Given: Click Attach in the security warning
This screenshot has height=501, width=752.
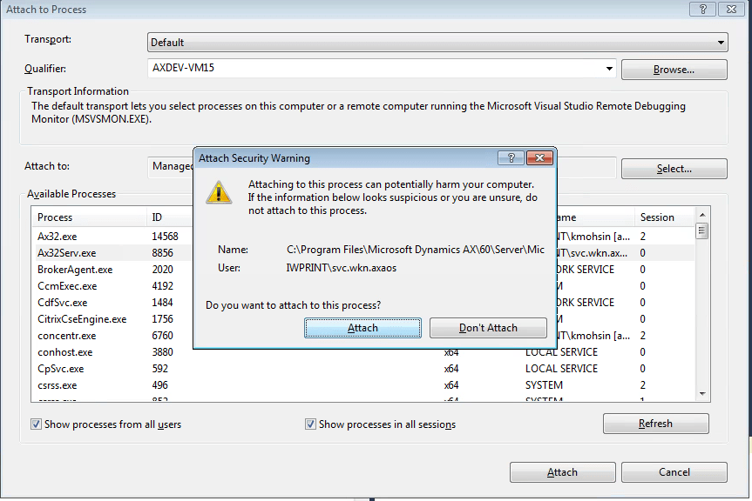Looking at the screenshot, I should 362,328.
